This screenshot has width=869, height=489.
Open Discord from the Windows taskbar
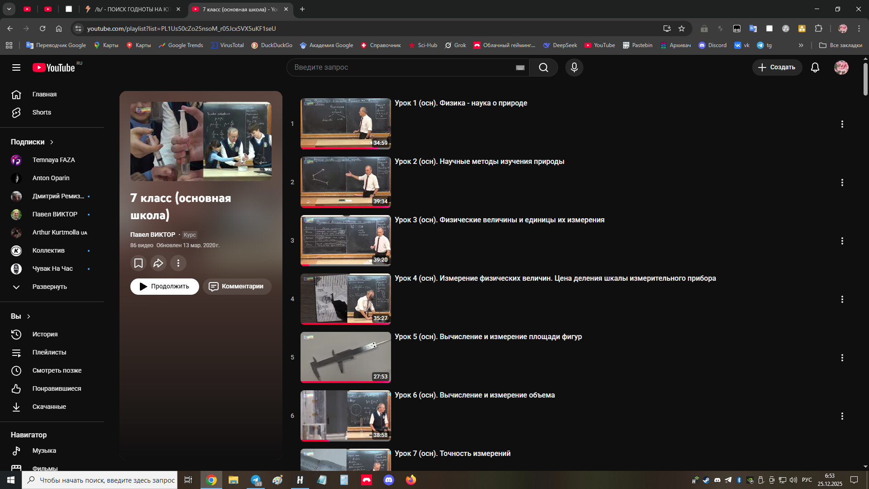coord(389,480)
